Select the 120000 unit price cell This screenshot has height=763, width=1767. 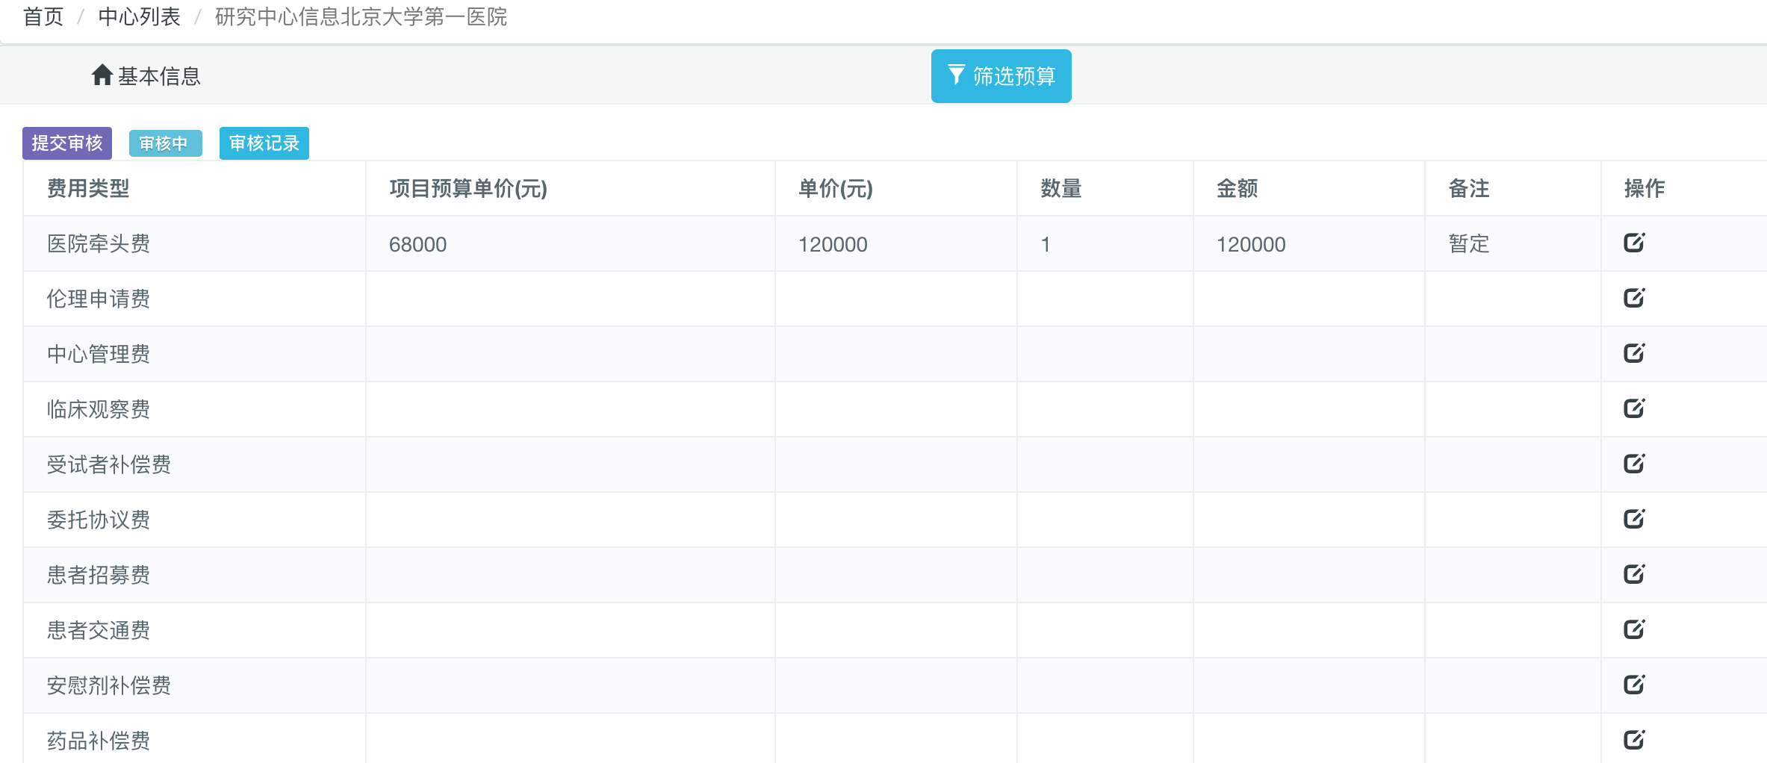click(x=896, y=244)
